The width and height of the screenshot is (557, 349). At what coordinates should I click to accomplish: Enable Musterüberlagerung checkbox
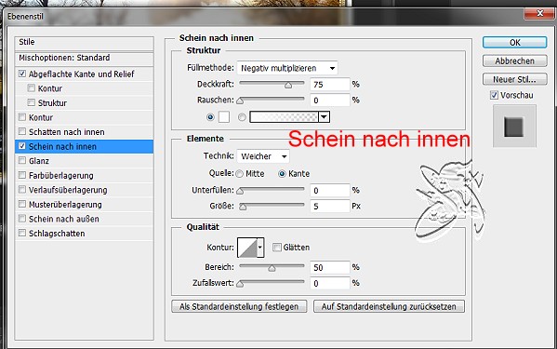[x=22, y=204]
